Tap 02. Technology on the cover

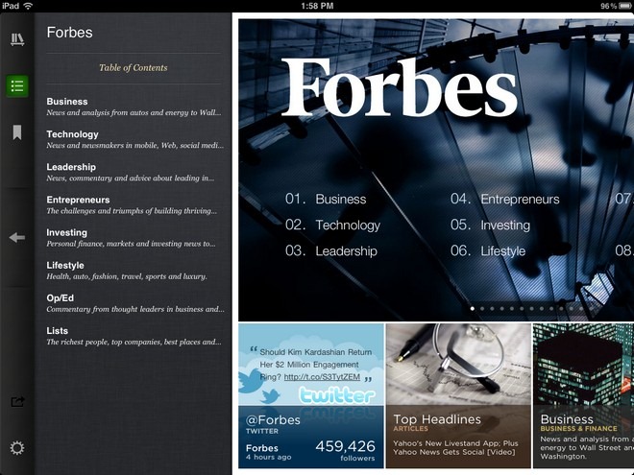[x=332, y=225]
